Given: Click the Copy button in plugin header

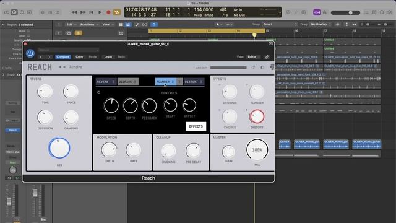Looking at the screenshot, I should 79,57.
